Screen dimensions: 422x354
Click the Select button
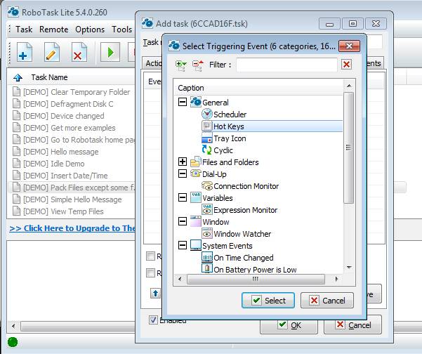pyautogui.click(x=268, y=301)
